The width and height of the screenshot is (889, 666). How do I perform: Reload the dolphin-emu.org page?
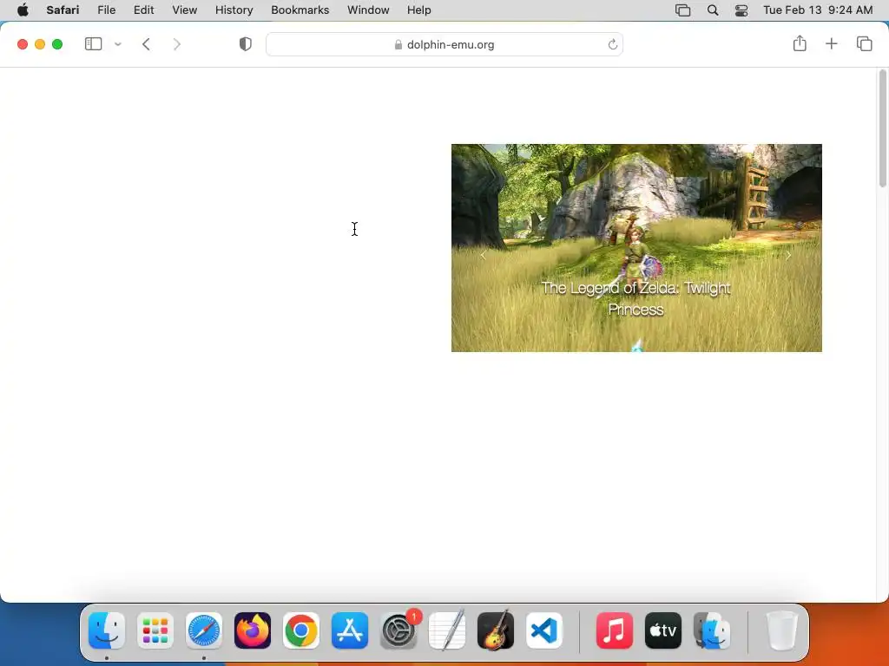click(x=612, y=44)
